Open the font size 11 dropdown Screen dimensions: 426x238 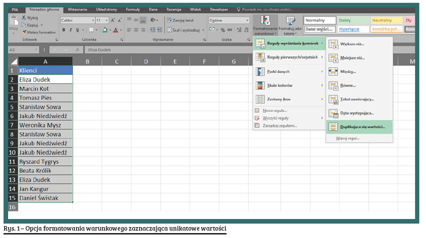107,20
